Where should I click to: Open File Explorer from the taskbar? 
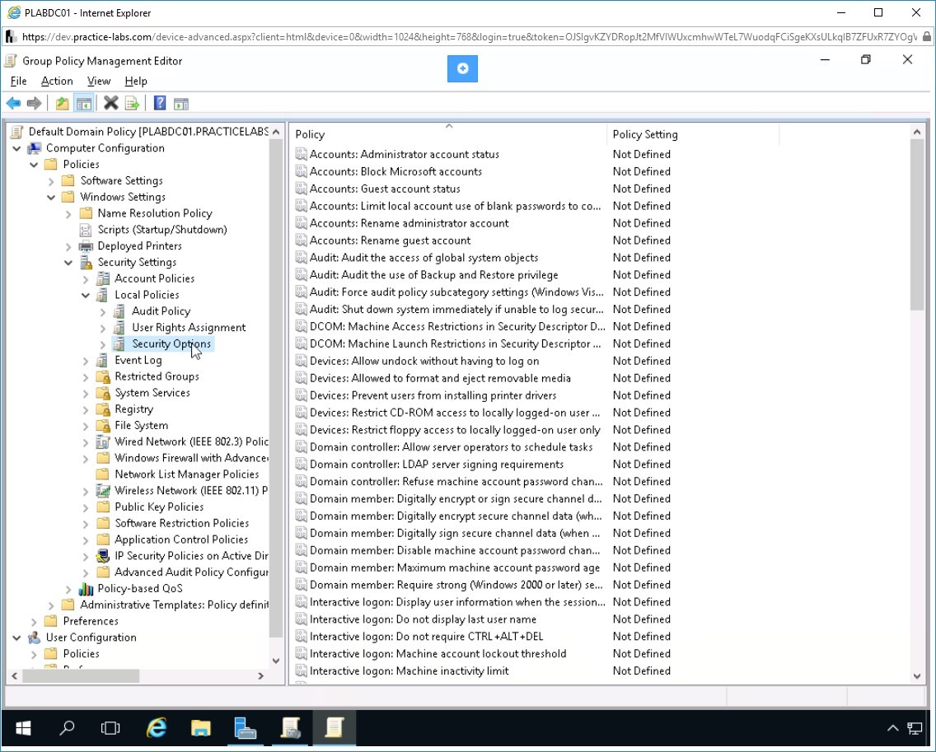[x=200, y=727]
